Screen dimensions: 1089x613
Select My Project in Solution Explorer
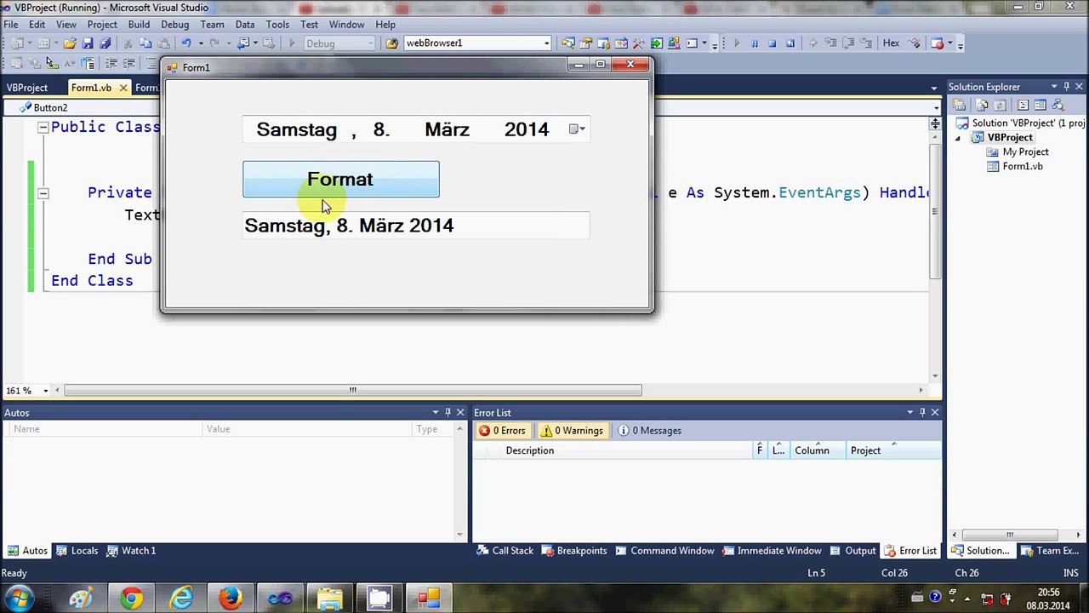tap(1025, 152)
